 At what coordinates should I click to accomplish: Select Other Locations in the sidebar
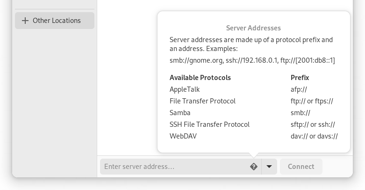point(55,21)
